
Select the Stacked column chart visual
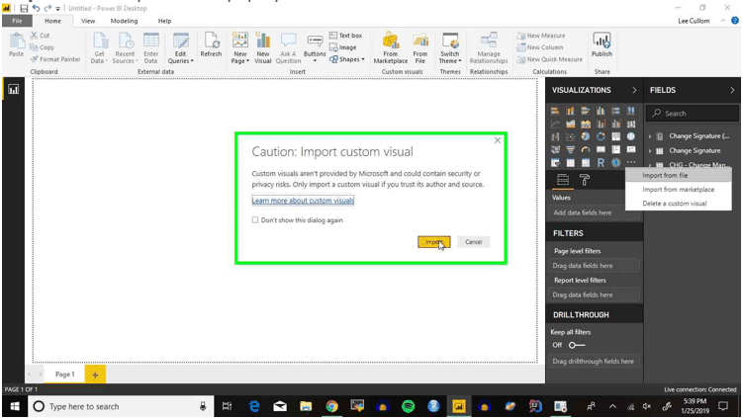pos(570,111)
